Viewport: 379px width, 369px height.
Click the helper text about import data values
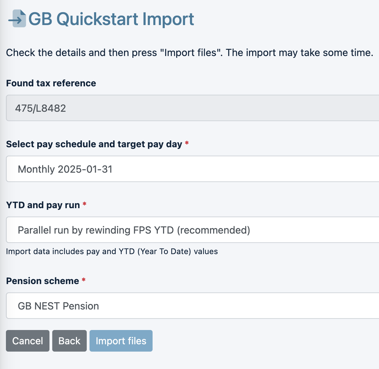[x=111, y=251]
